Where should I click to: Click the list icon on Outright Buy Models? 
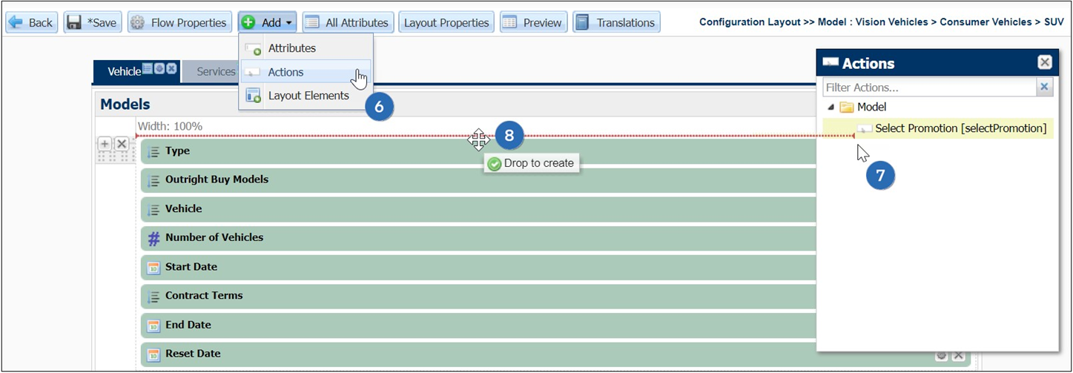(x=153, y=180)
